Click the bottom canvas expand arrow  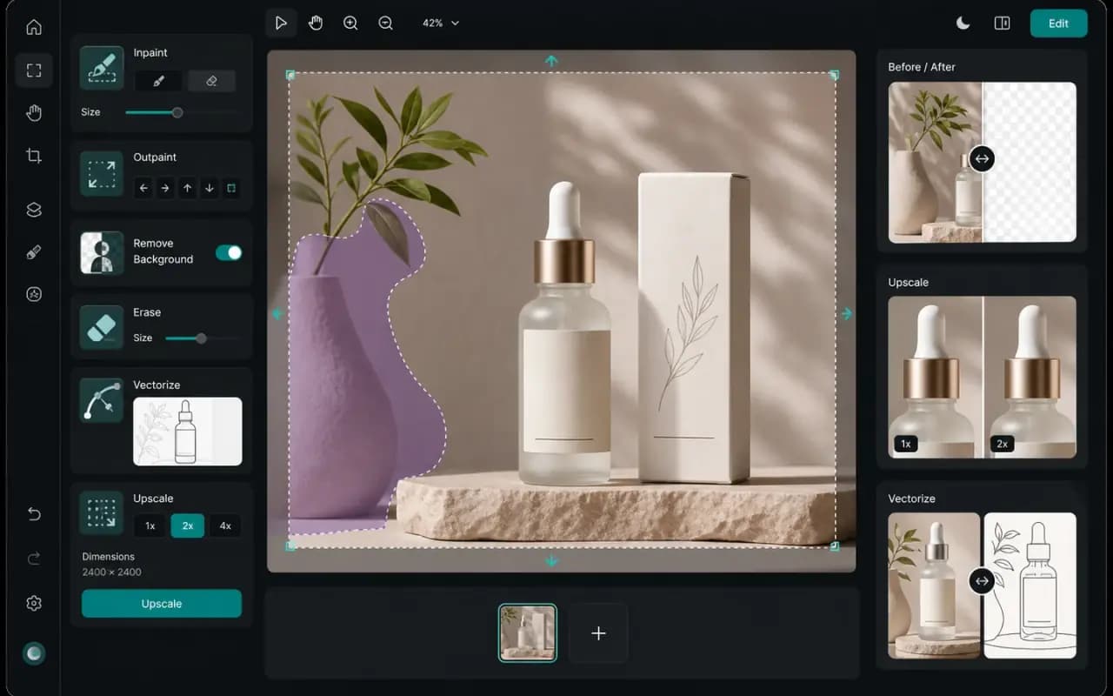point(551,562)
